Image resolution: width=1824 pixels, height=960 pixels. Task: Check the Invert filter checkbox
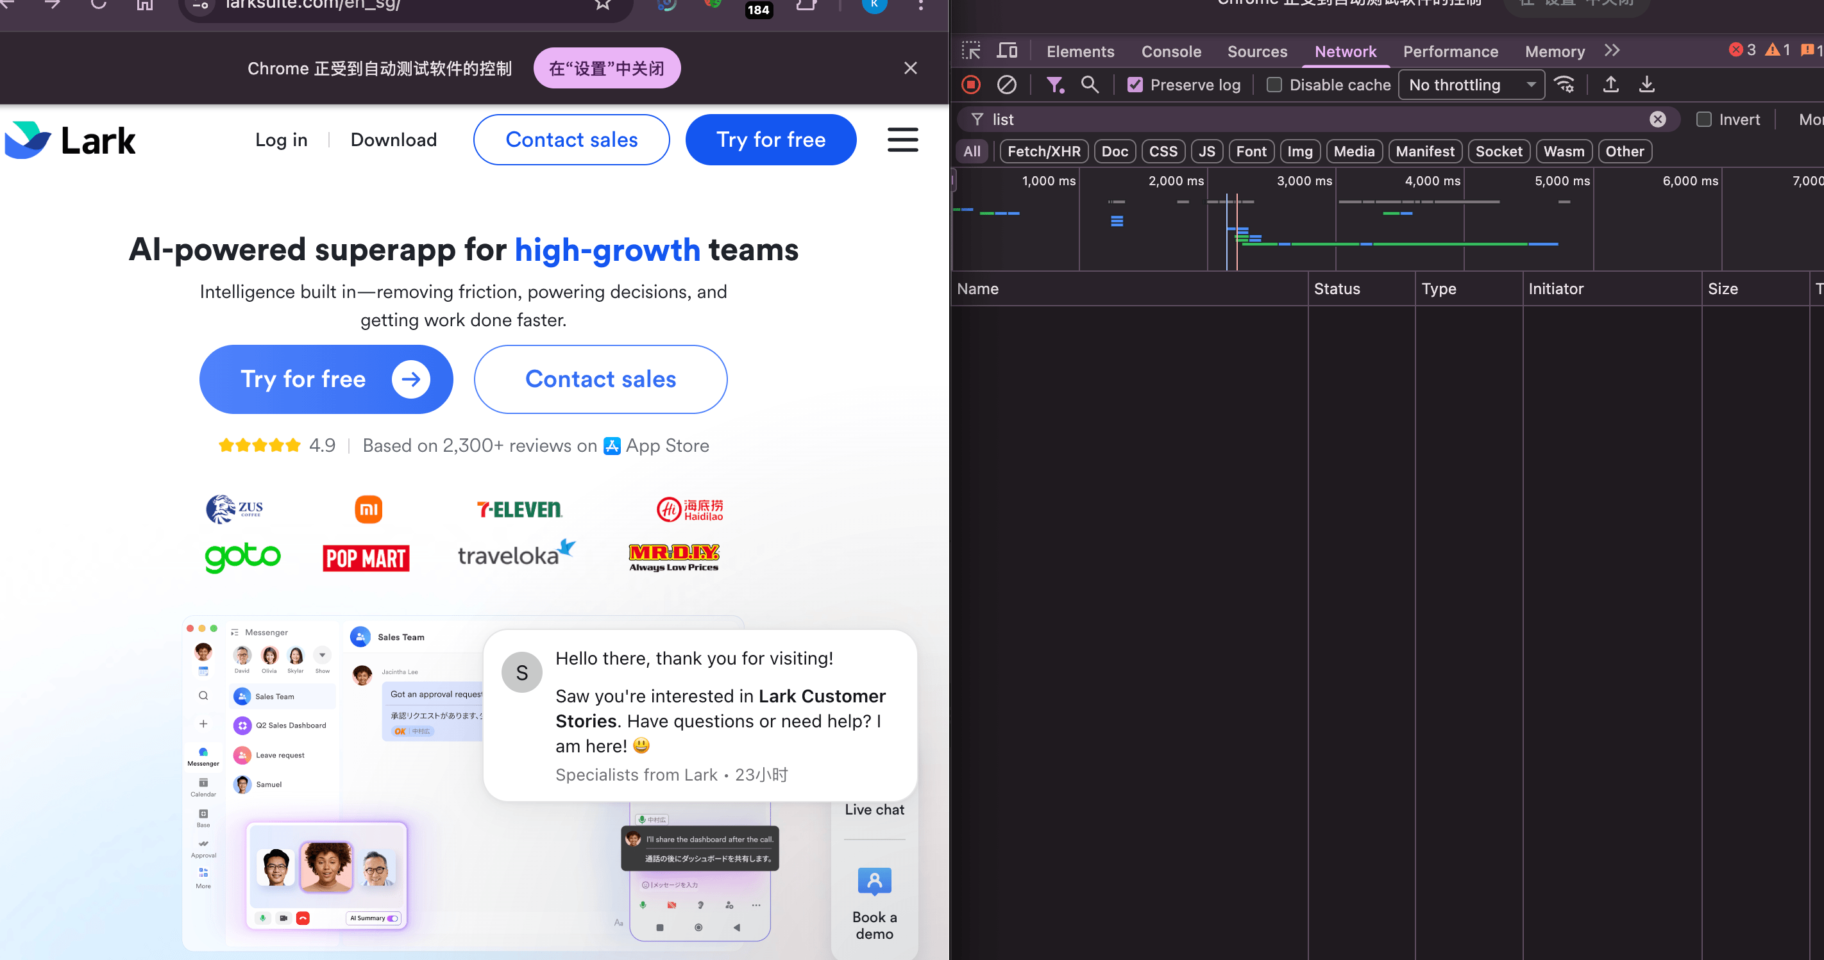1703,120
